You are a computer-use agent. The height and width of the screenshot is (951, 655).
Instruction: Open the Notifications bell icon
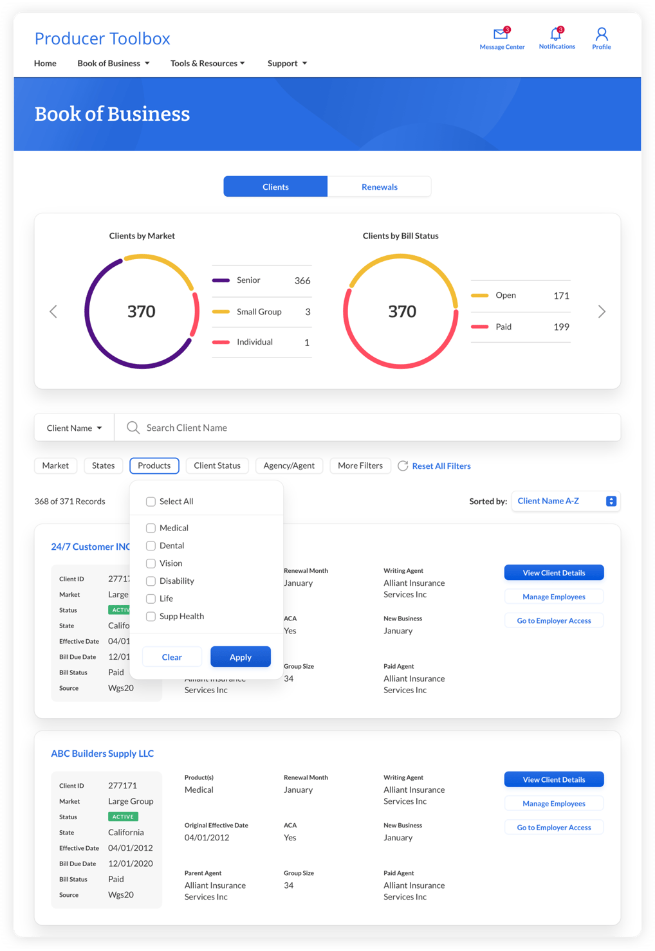(557, 33)
